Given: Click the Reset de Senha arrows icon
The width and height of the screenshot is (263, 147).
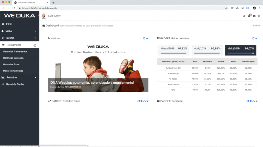Looking at the screenshot, I should (x=3, y=84).
